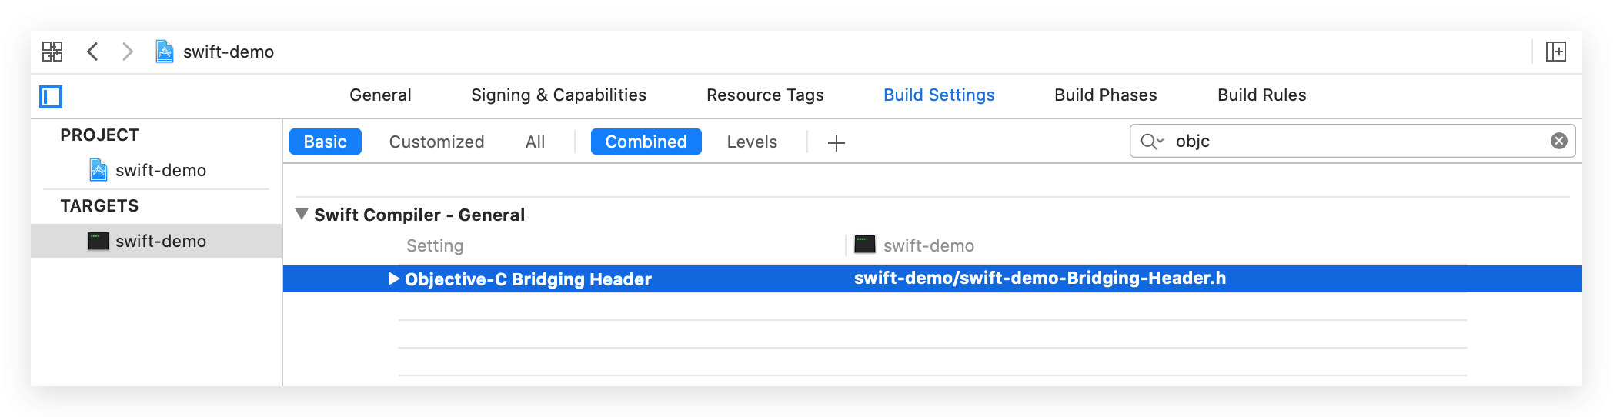Click the bridging header path value
The image size is (1613, 417).
1040,278
